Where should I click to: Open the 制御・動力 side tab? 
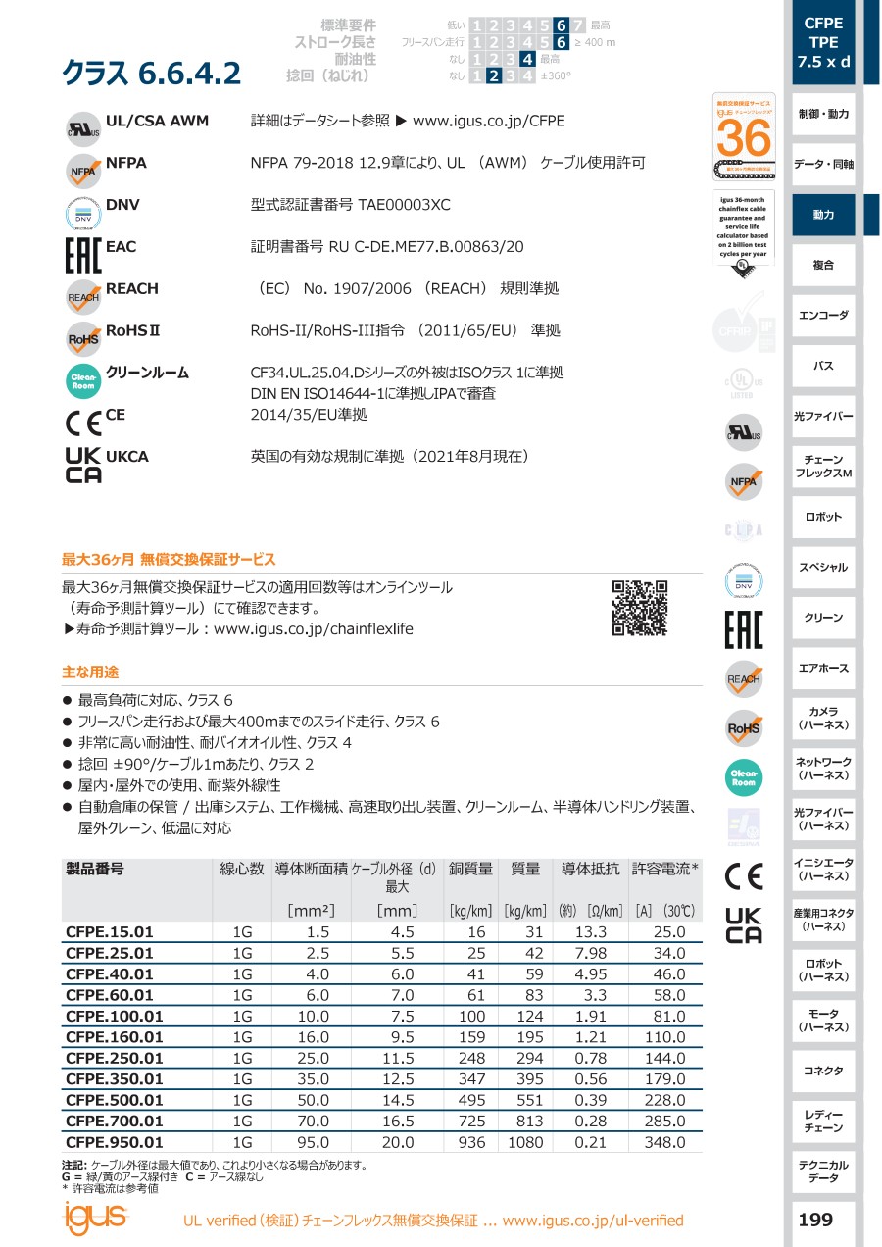tap(823, 115)
